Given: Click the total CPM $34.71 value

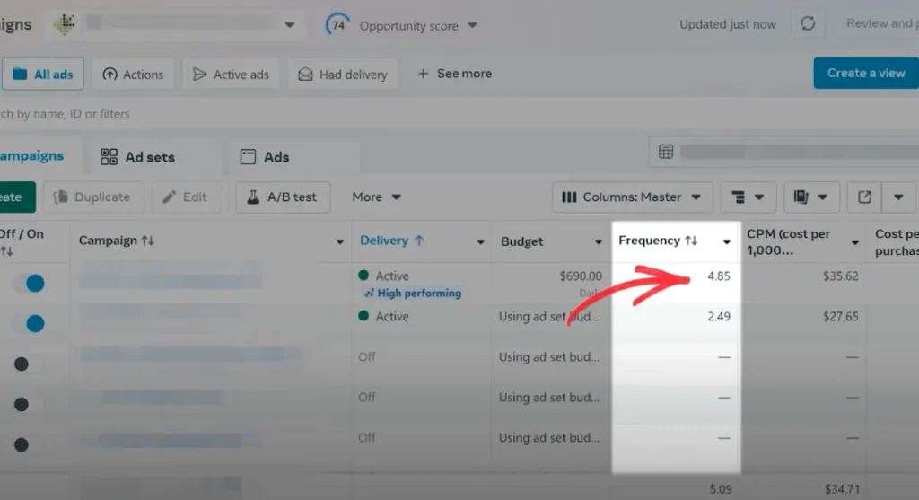Looking at the screenshot, I should 842,489.
